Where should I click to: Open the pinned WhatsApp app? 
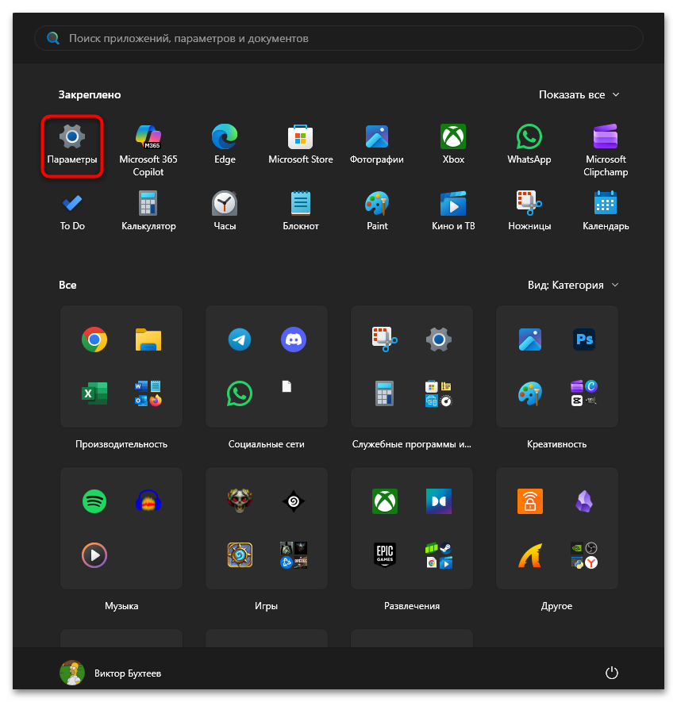[x=529, y=144]
